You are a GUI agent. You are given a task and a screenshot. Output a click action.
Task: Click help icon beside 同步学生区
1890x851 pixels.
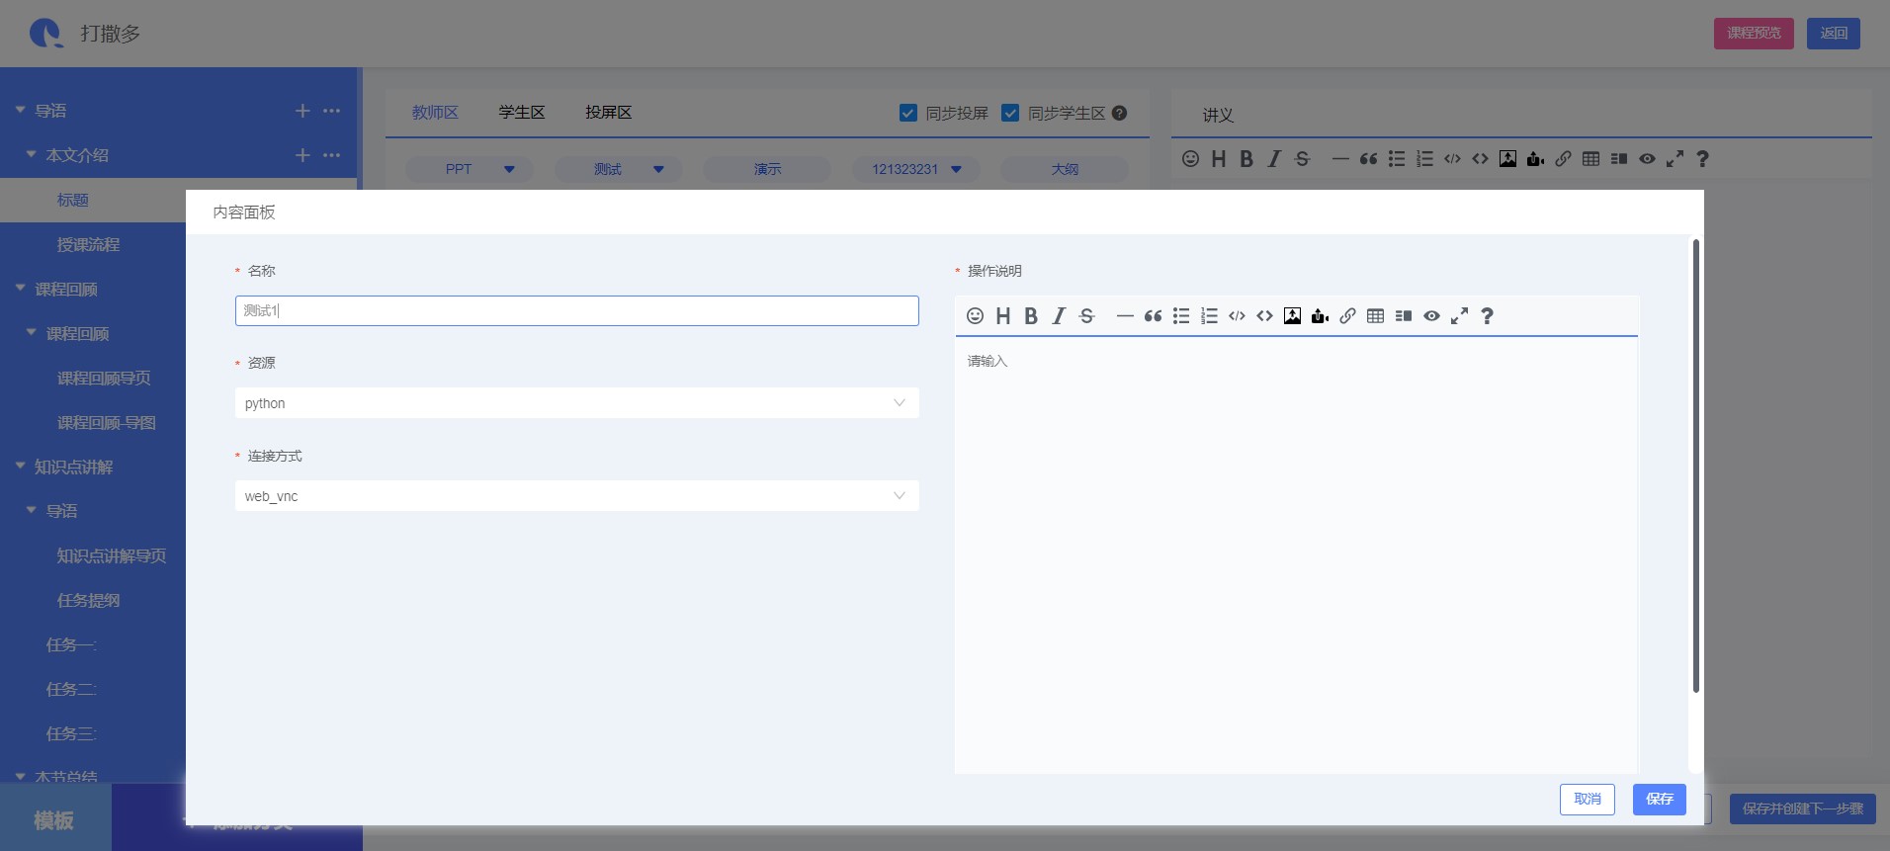coord(1119,113)
